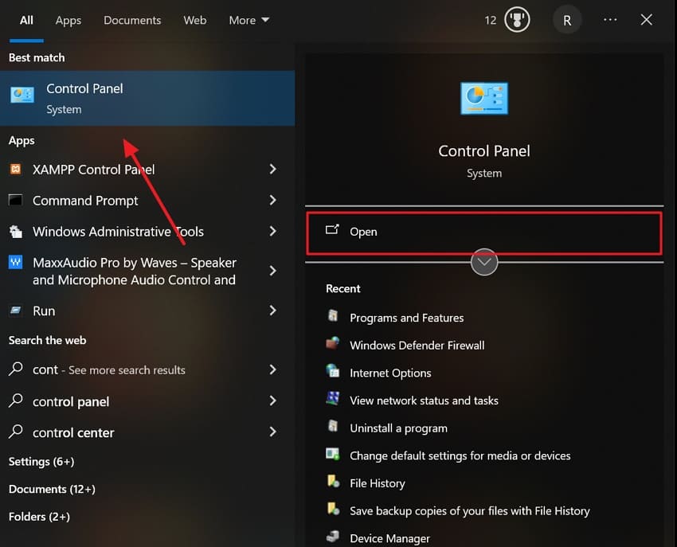Open Windows Defender Firewall recent item
Screen dimensions: 677x547
tap(417, 346)
